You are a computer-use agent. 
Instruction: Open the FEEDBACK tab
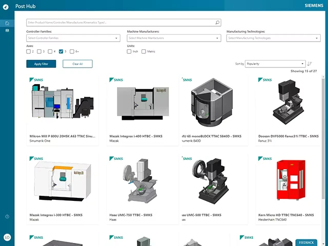tap(306, 242)
